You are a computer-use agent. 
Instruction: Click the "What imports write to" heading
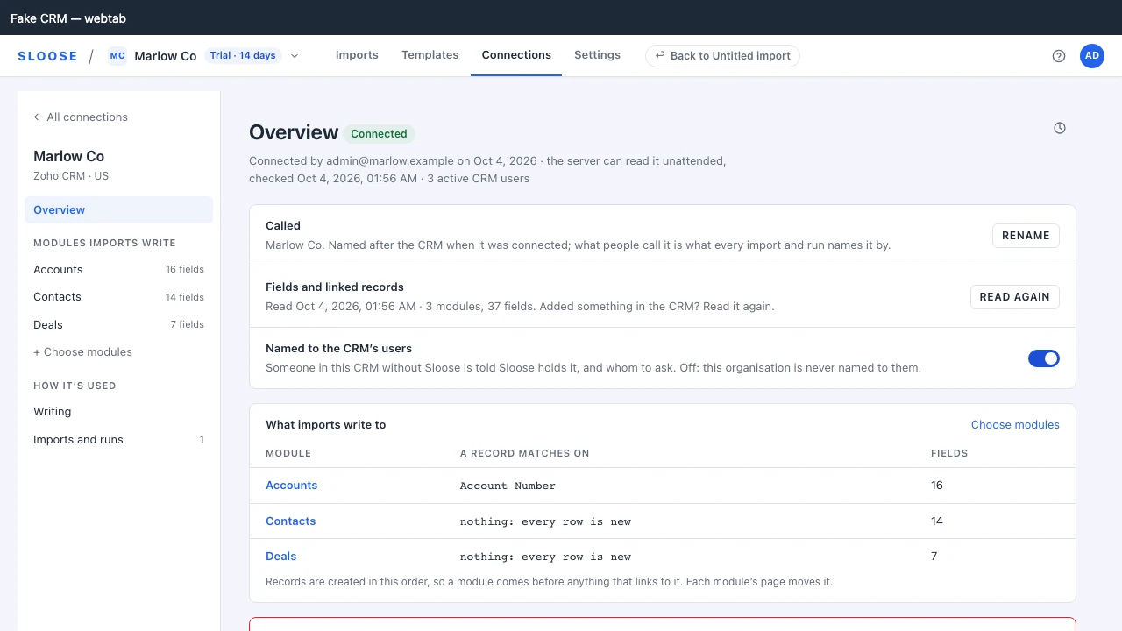coord(326,425)
